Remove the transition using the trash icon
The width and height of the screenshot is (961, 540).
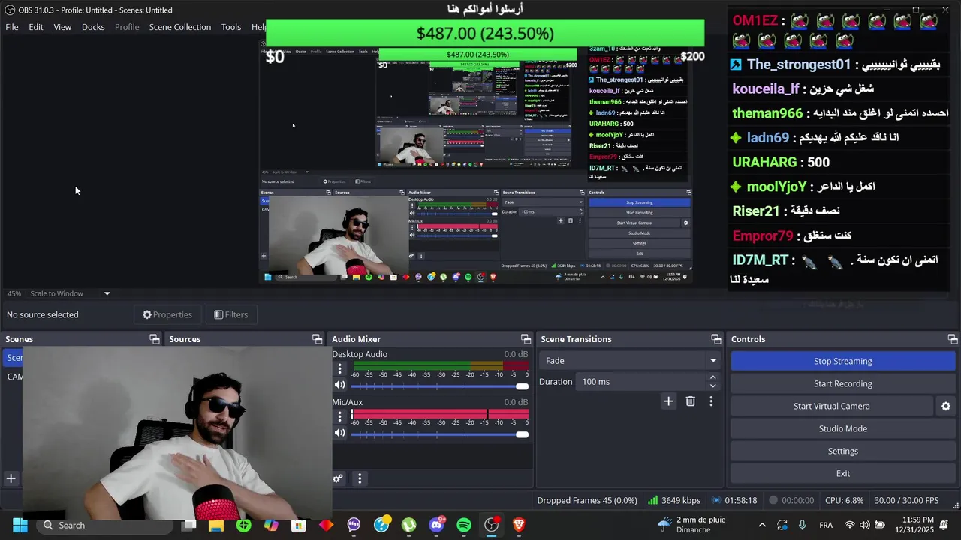691,401
